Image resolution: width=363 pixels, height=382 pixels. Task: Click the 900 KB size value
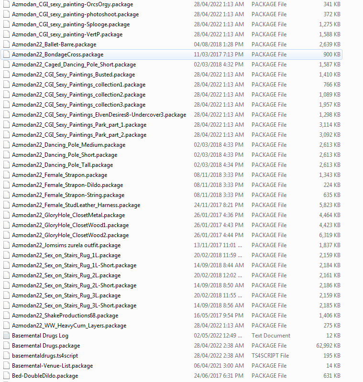[332, 55]
